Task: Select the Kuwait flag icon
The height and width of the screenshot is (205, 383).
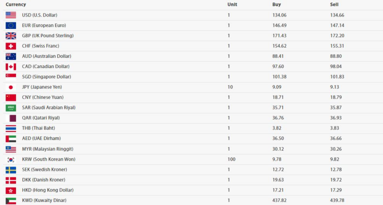Action: [x=10, y=201]
